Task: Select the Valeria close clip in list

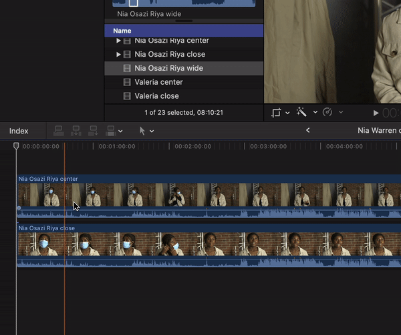Action: (158, 96)
